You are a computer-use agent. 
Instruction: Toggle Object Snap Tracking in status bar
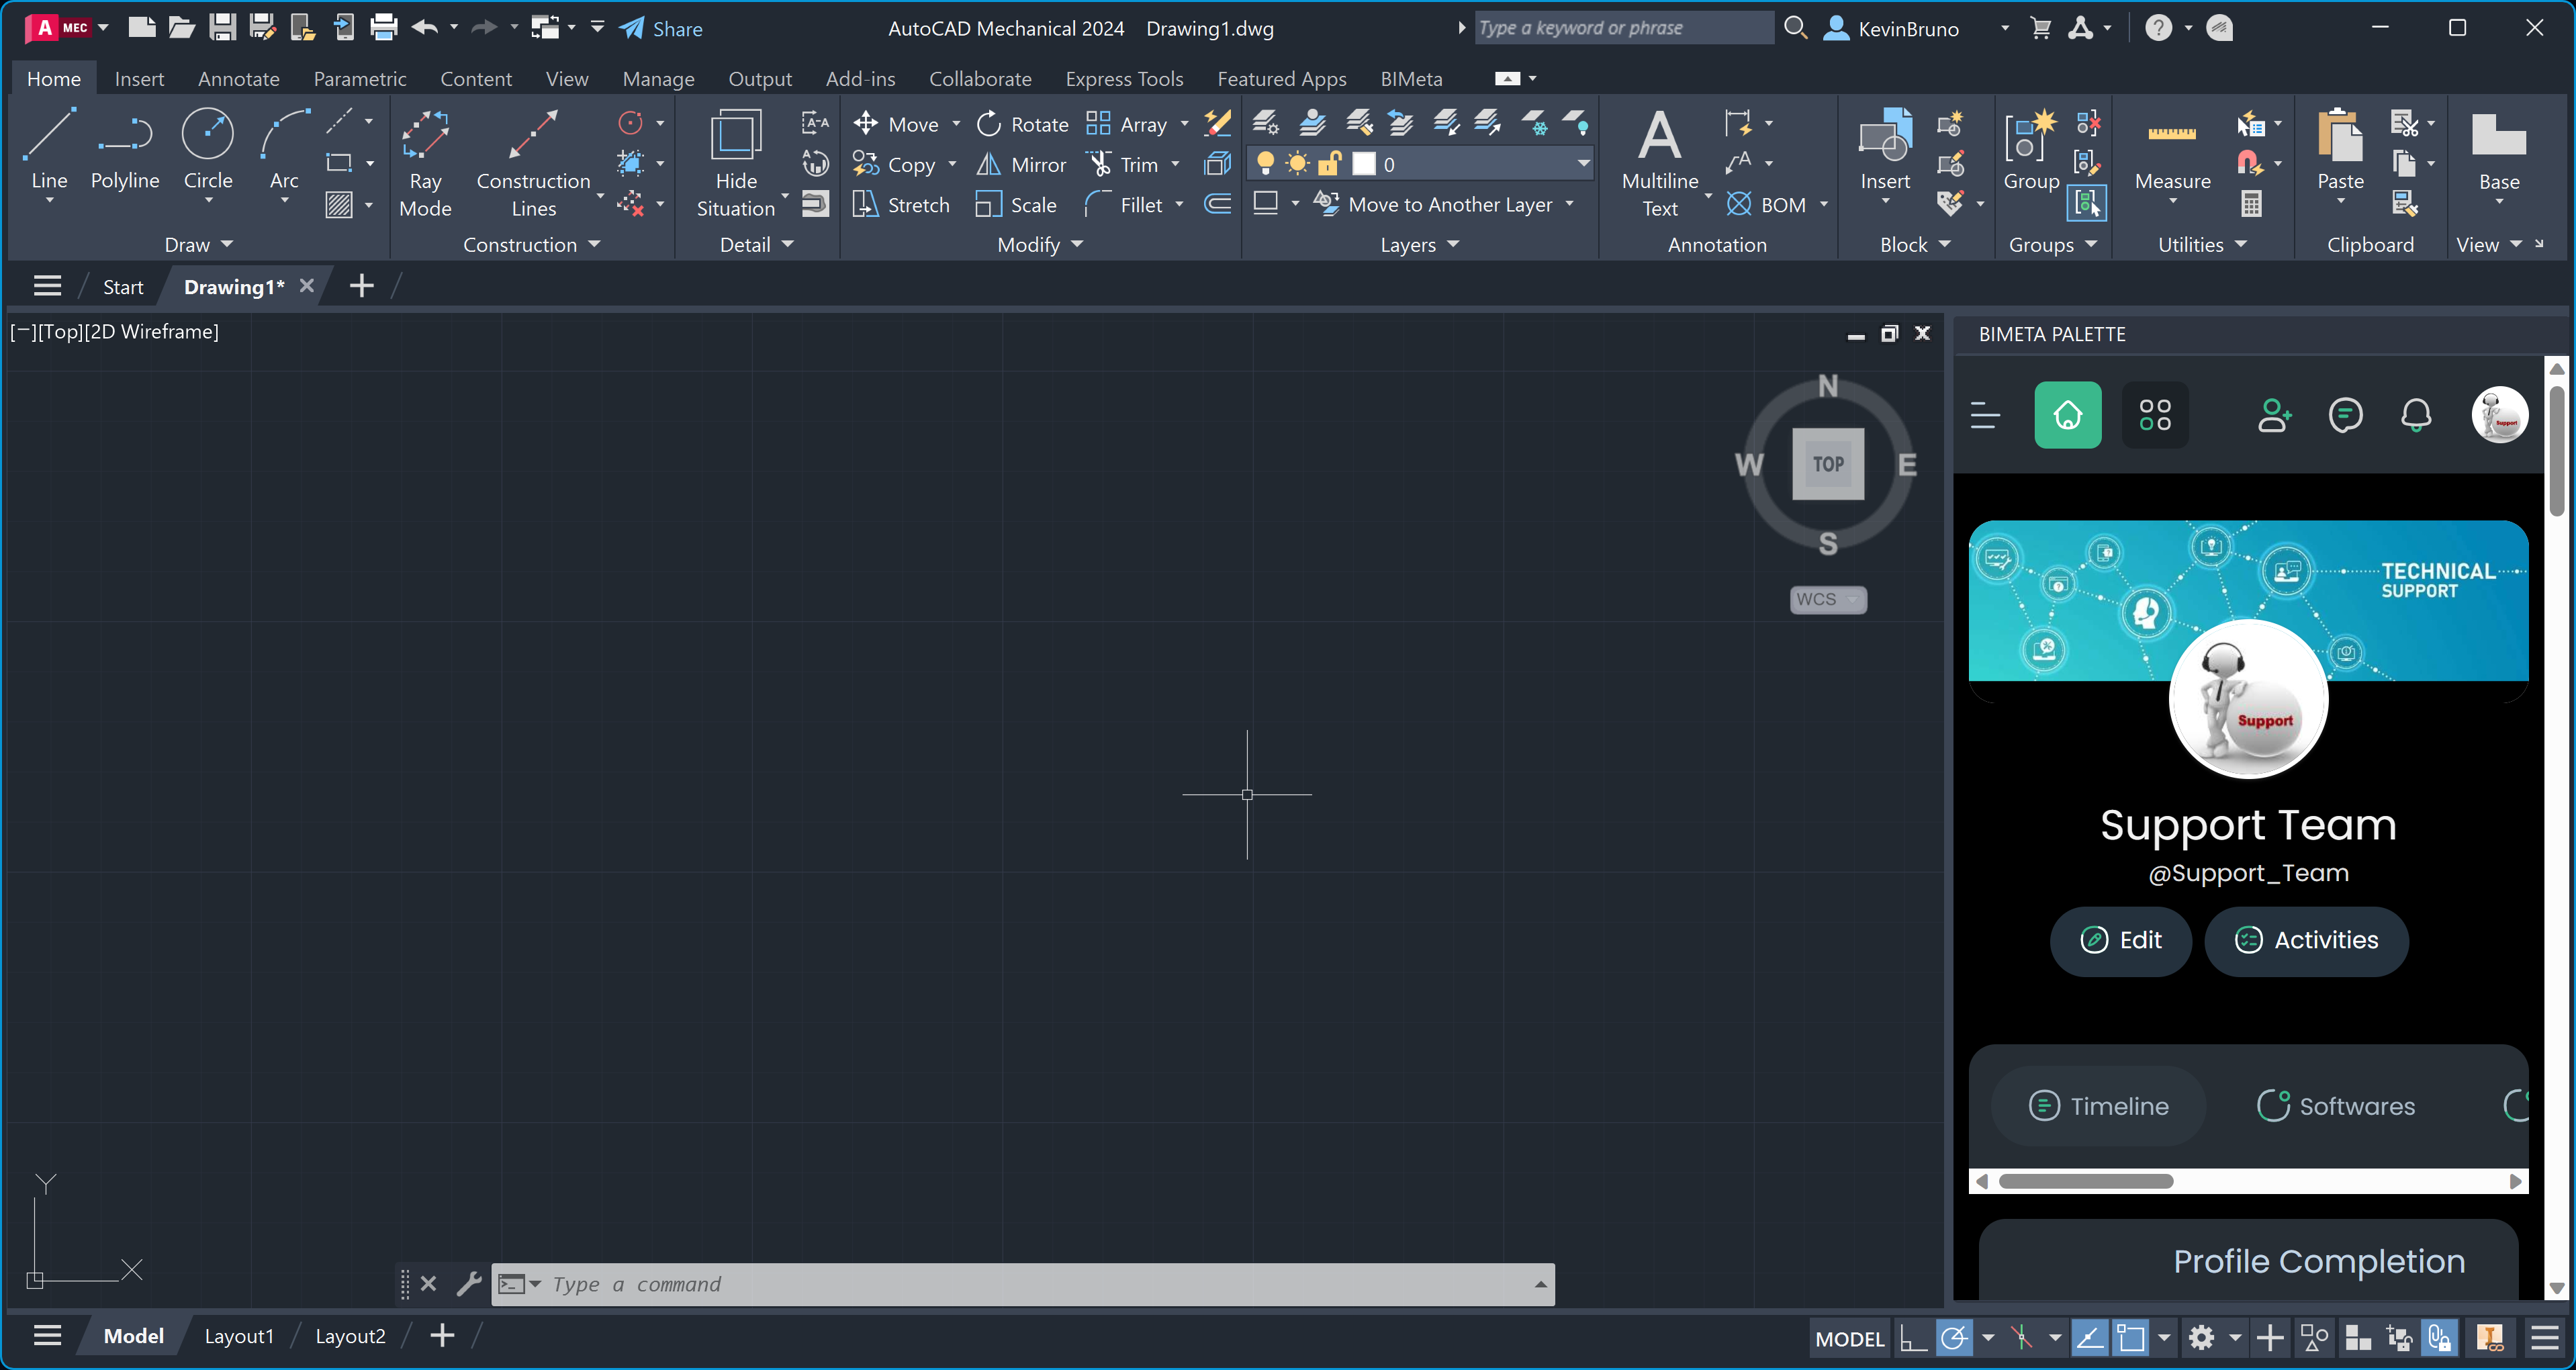pos(2089,1337)
